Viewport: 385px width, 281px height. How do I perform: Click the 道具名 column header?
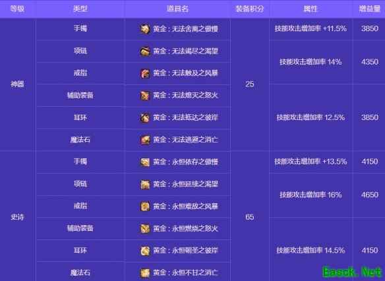[177, 9]
